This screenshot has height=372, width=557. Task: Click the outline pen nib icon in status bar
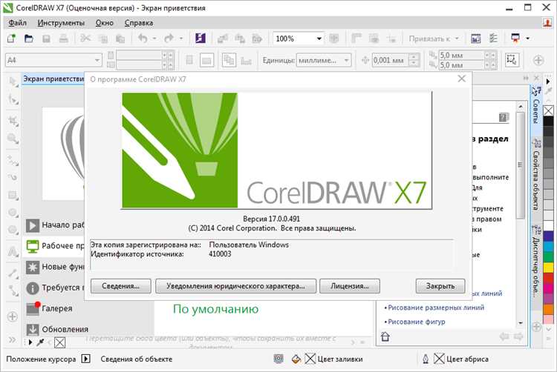pos(426,359)
